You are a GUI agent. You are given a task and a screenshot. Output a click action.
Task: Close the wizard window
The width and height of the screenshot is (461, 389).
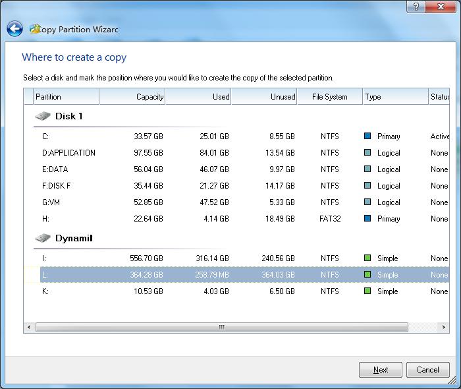click(441, 7)
